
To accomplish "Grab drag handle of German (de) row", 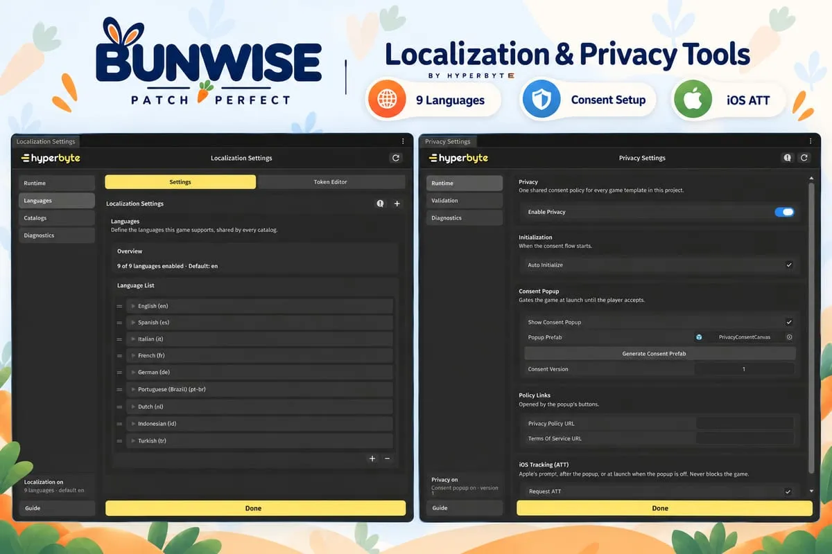I will 119,373.
